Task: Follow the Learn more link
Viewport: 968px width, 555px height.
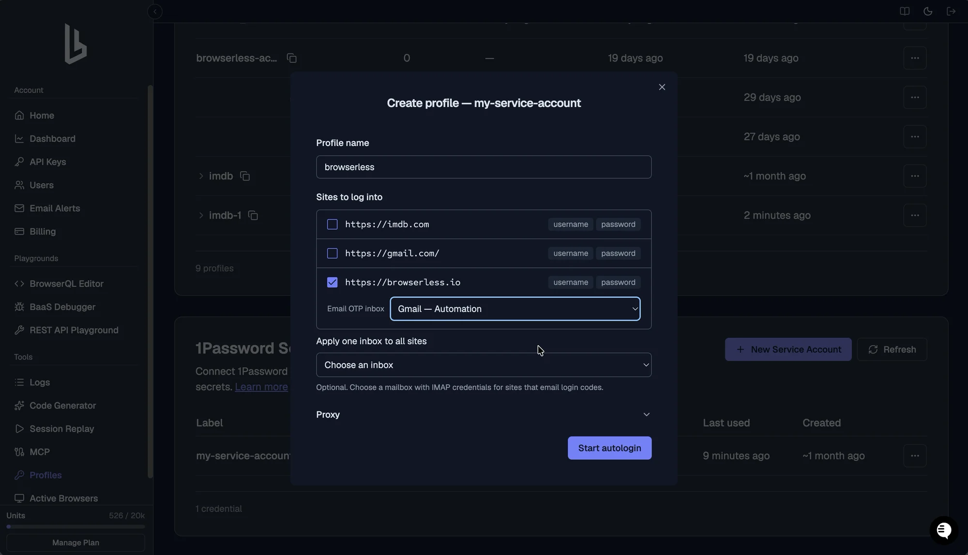Action: (x=261, y=387)
